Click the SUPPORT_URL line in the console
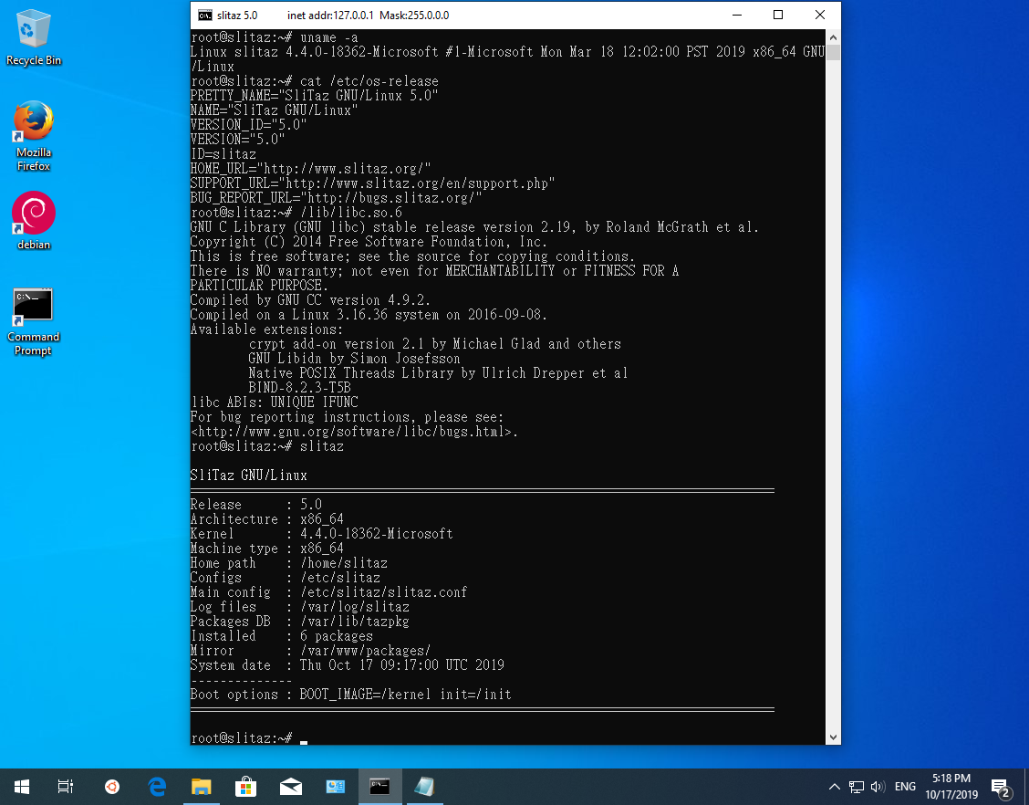The image size is (1029, 805). click(372, 183)
